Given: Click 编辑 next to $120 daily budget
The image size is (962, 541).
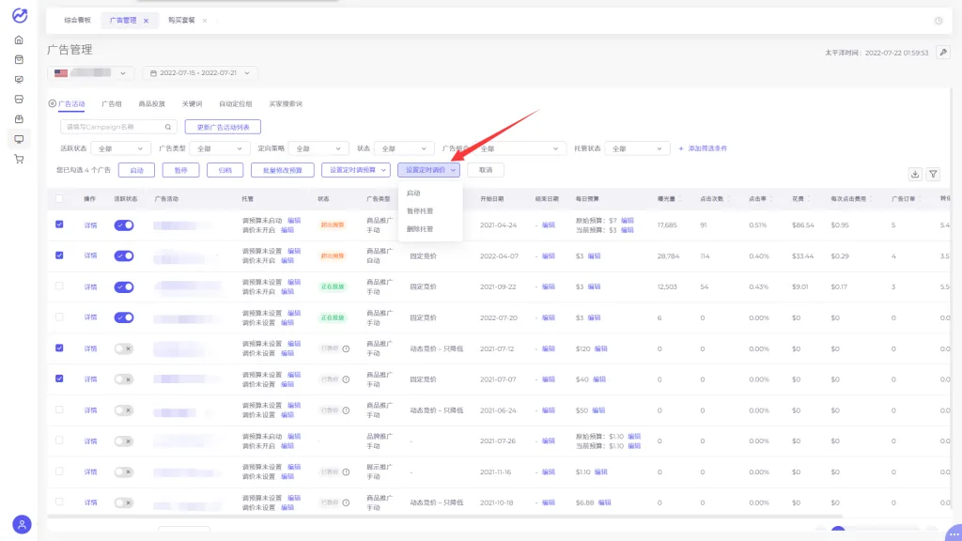Looking at the screenshot, I should pyautogui.click(x=600, y=348).
